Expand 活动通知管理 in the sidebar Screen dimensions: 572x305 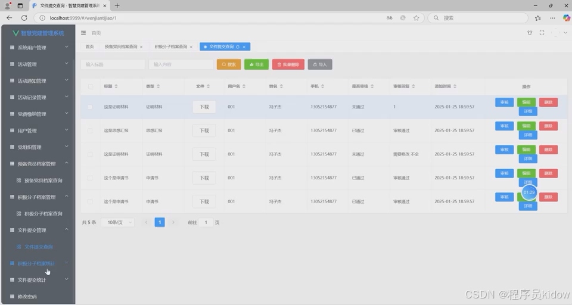point(38,80)
